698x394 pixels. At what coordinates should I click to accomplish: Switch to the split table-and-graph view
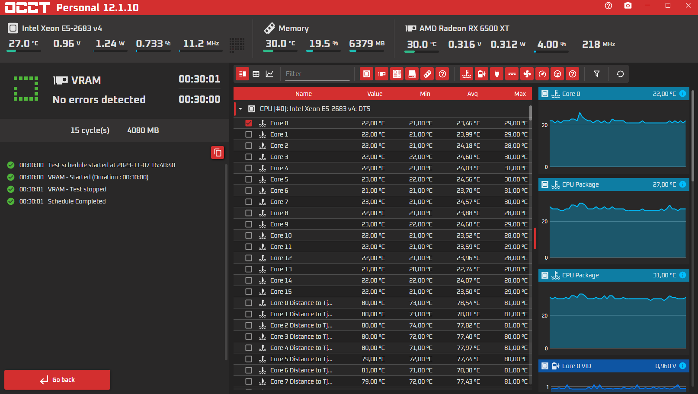pos(243,74)
